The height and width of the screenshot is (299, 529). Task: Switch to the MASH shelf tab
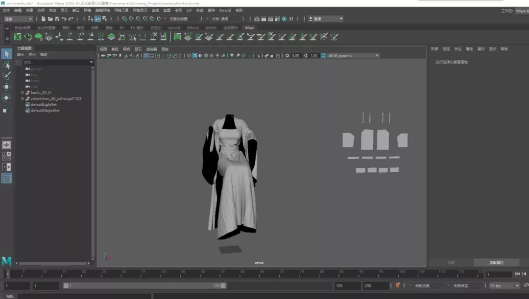pos(211,28)
